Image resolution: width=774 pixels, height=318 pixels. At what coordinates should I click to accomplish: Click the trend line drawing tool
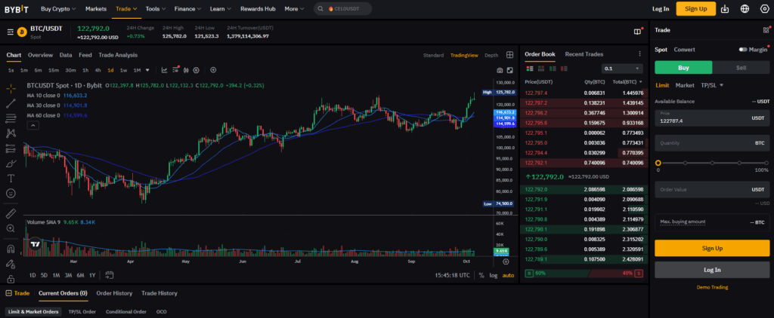point(11,103)
